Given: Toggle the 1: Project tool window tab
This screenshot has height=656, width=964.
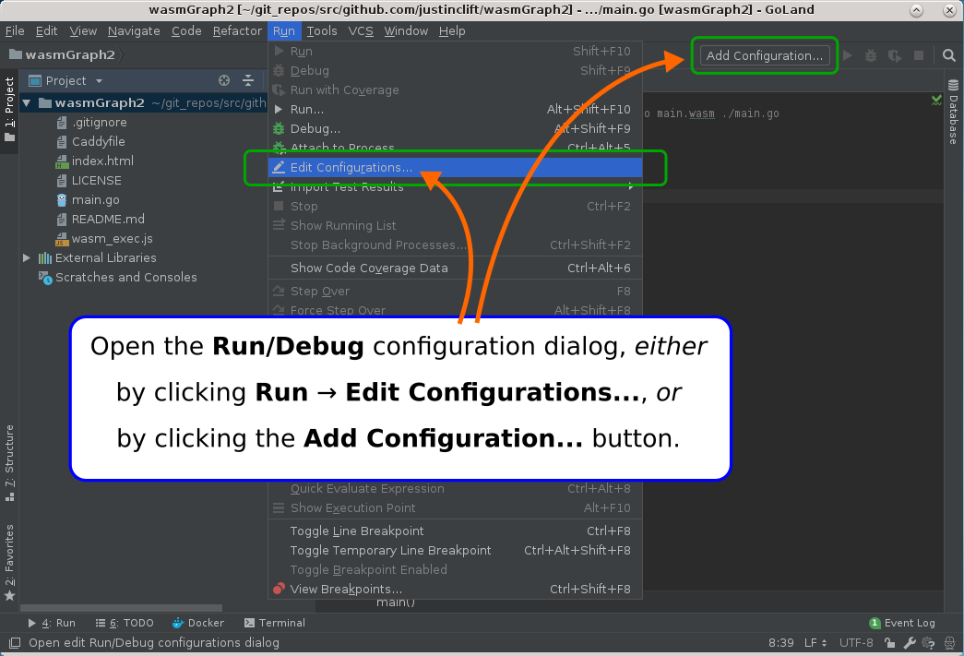Looking at the screenshot, I should [9, 109].
